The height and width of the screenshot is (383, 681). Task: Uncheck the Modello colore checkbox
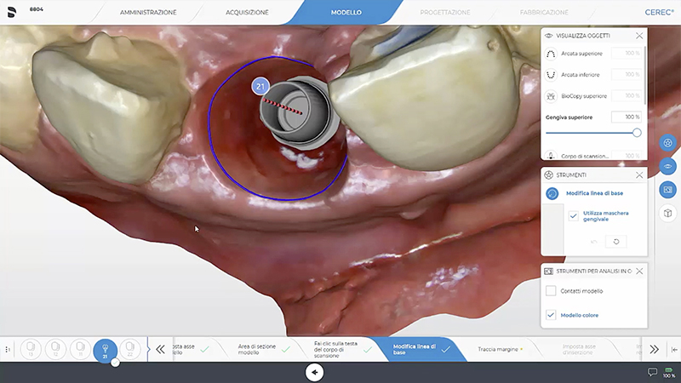click(x=551, y=315)
